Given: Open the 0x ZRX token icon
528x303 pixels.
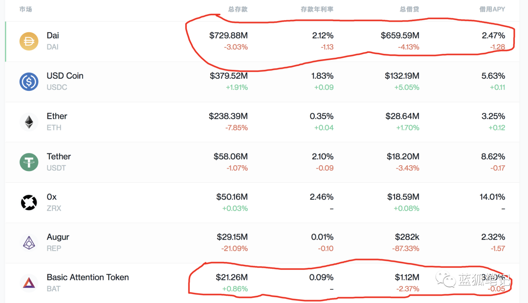Looking at the screenshot, I should point(29,202).
